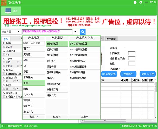The width and height of the screenshot is (158, 129).
Task: Select brand 伊顿
Action: point(34,72)
